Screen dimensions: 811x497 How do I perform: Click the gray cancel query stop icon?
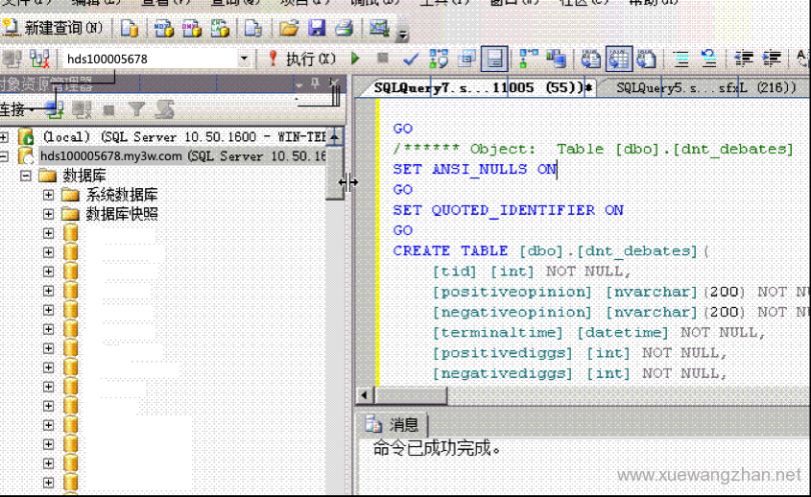point(383,59)
